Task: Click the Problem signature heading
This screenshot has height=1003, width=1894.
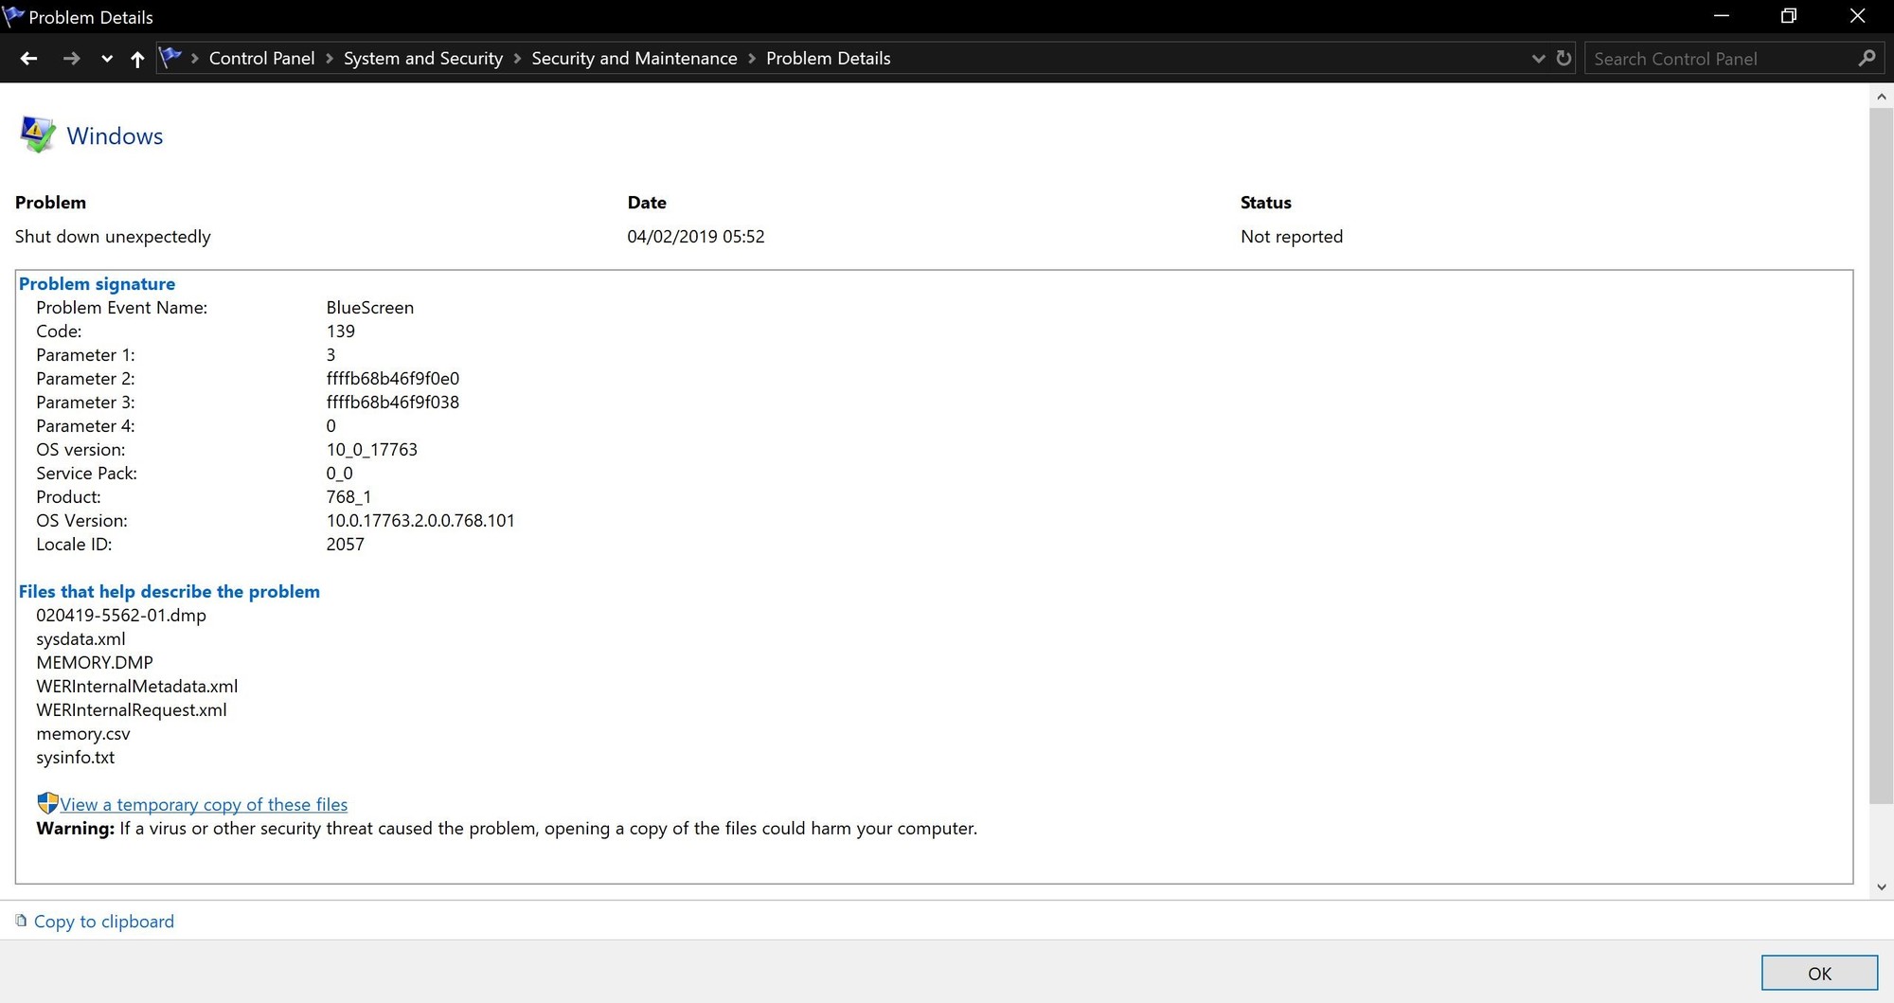Action: tap(97, 284)
